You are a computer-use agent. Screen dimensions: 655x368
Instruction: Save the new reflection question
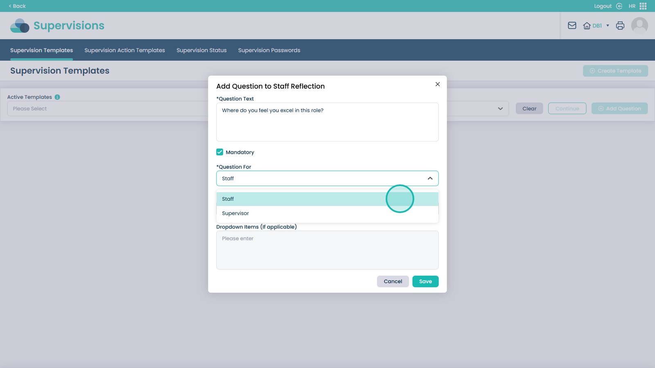pos(425,281)
